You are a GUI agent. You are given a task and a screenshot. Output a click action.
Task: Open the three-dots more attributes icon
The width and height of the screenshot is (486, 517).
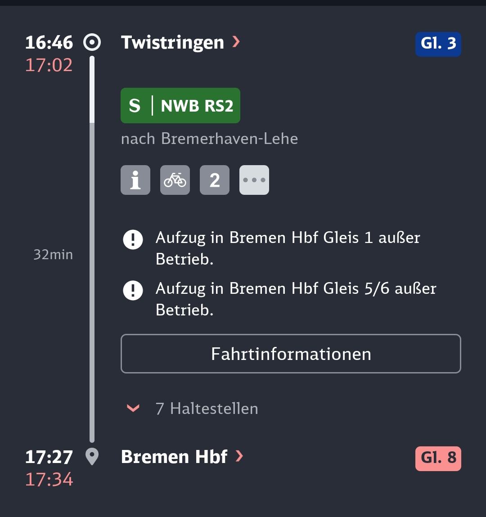[254, 180]
